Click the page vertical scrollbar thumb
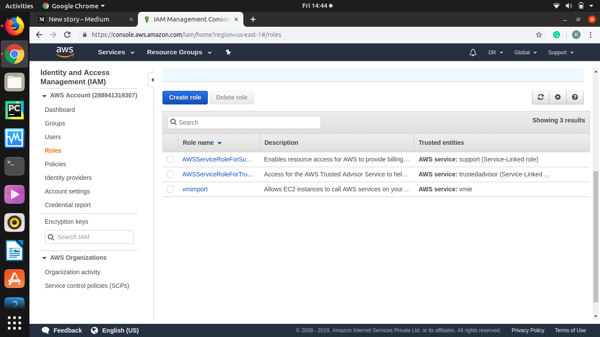 [x=596, y=237]
